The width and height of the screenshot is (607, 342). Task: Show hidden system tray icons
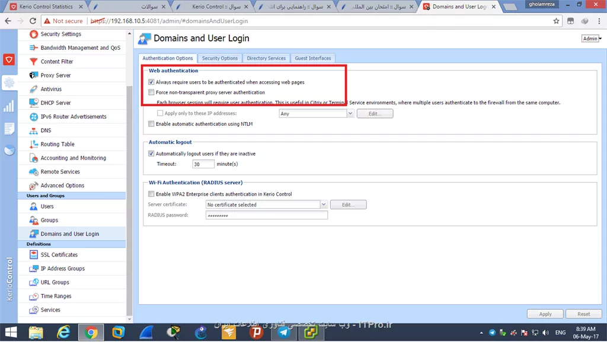481,333
